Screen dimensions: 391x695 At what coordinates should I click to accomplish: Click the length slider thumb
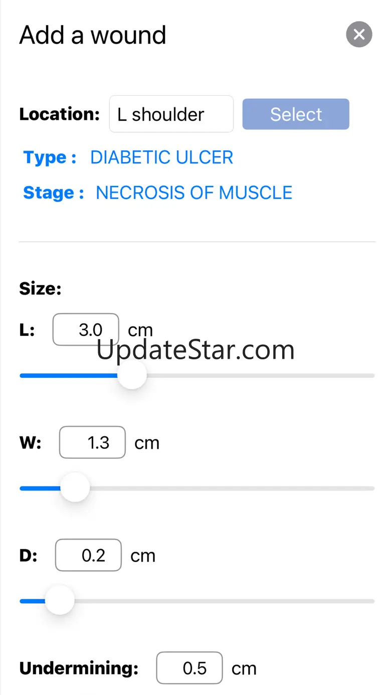pyautogui.click(x=132, y=375)
